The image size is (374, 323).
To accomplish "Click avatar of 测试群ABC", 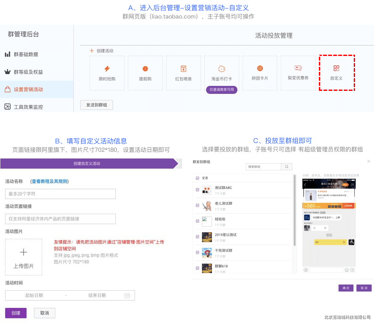I will [207, 190].
